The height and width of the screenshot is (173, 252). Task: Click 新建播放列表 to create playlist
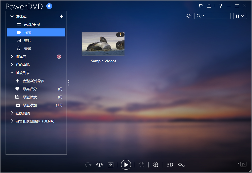tap(33, 81)
